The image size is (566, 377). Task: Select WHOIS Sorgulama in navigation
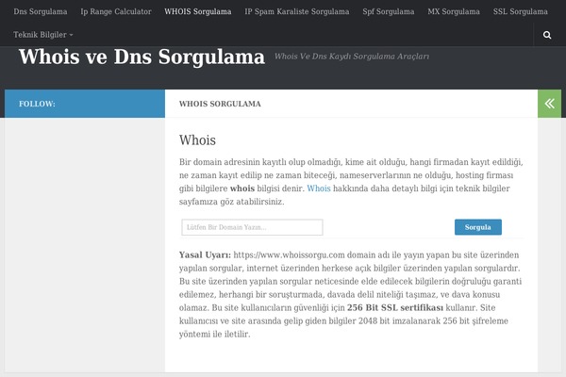point(198,11)
